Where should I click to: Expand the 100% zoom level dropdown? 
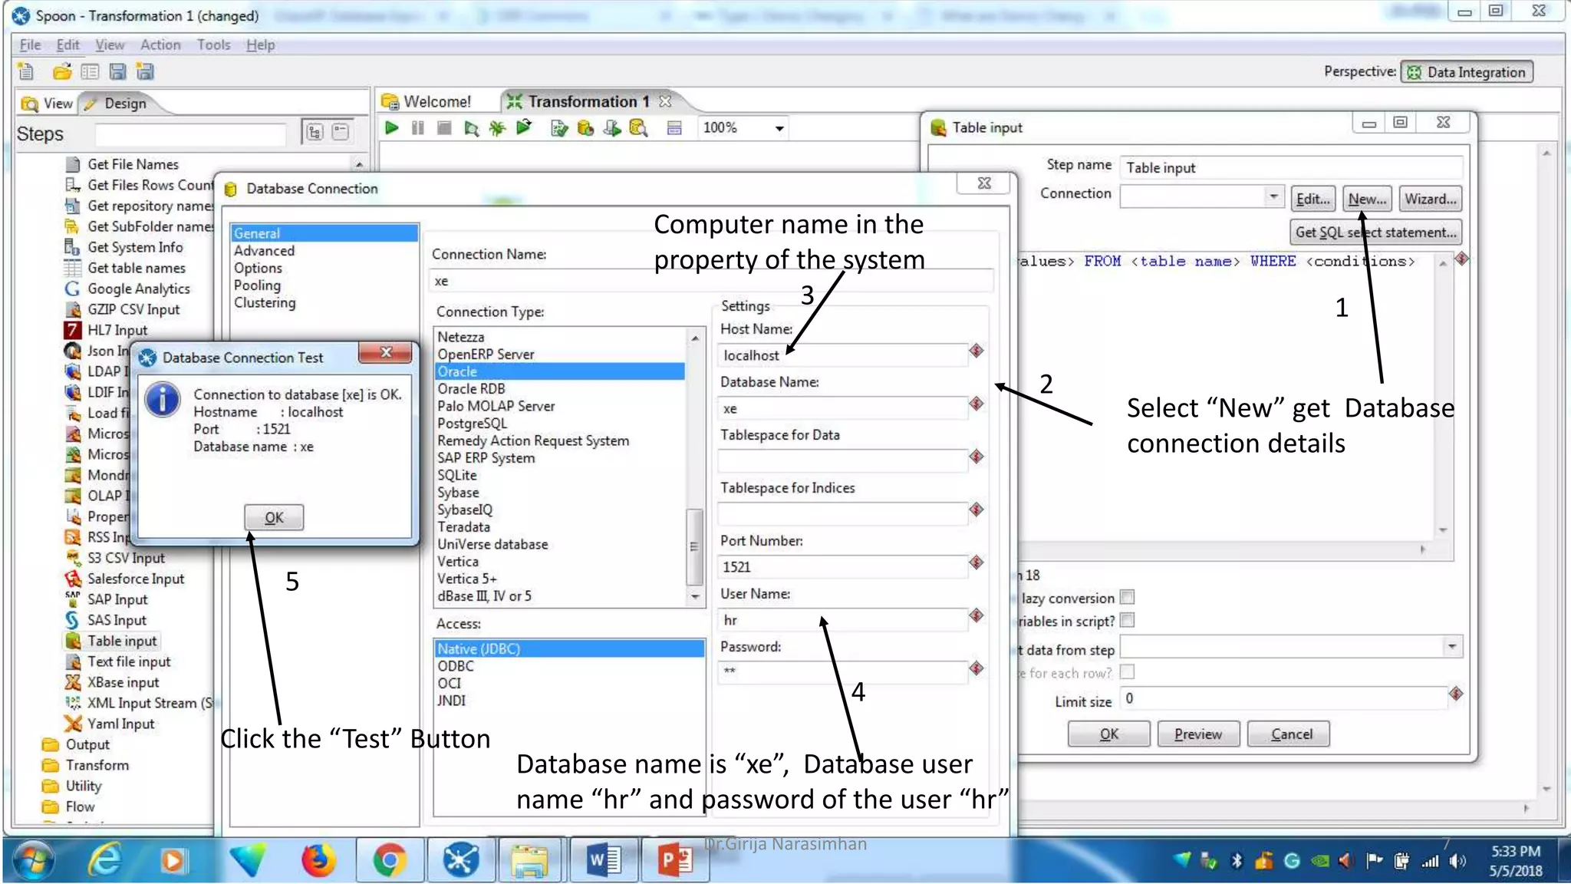tap(779, 128)
